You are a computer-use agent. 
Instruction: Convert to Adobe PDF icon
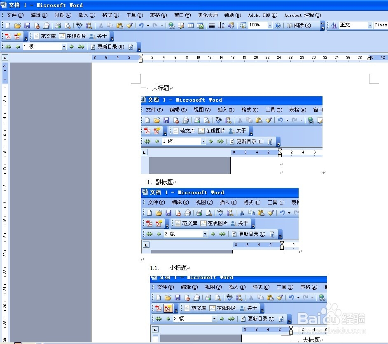(8, 36)
